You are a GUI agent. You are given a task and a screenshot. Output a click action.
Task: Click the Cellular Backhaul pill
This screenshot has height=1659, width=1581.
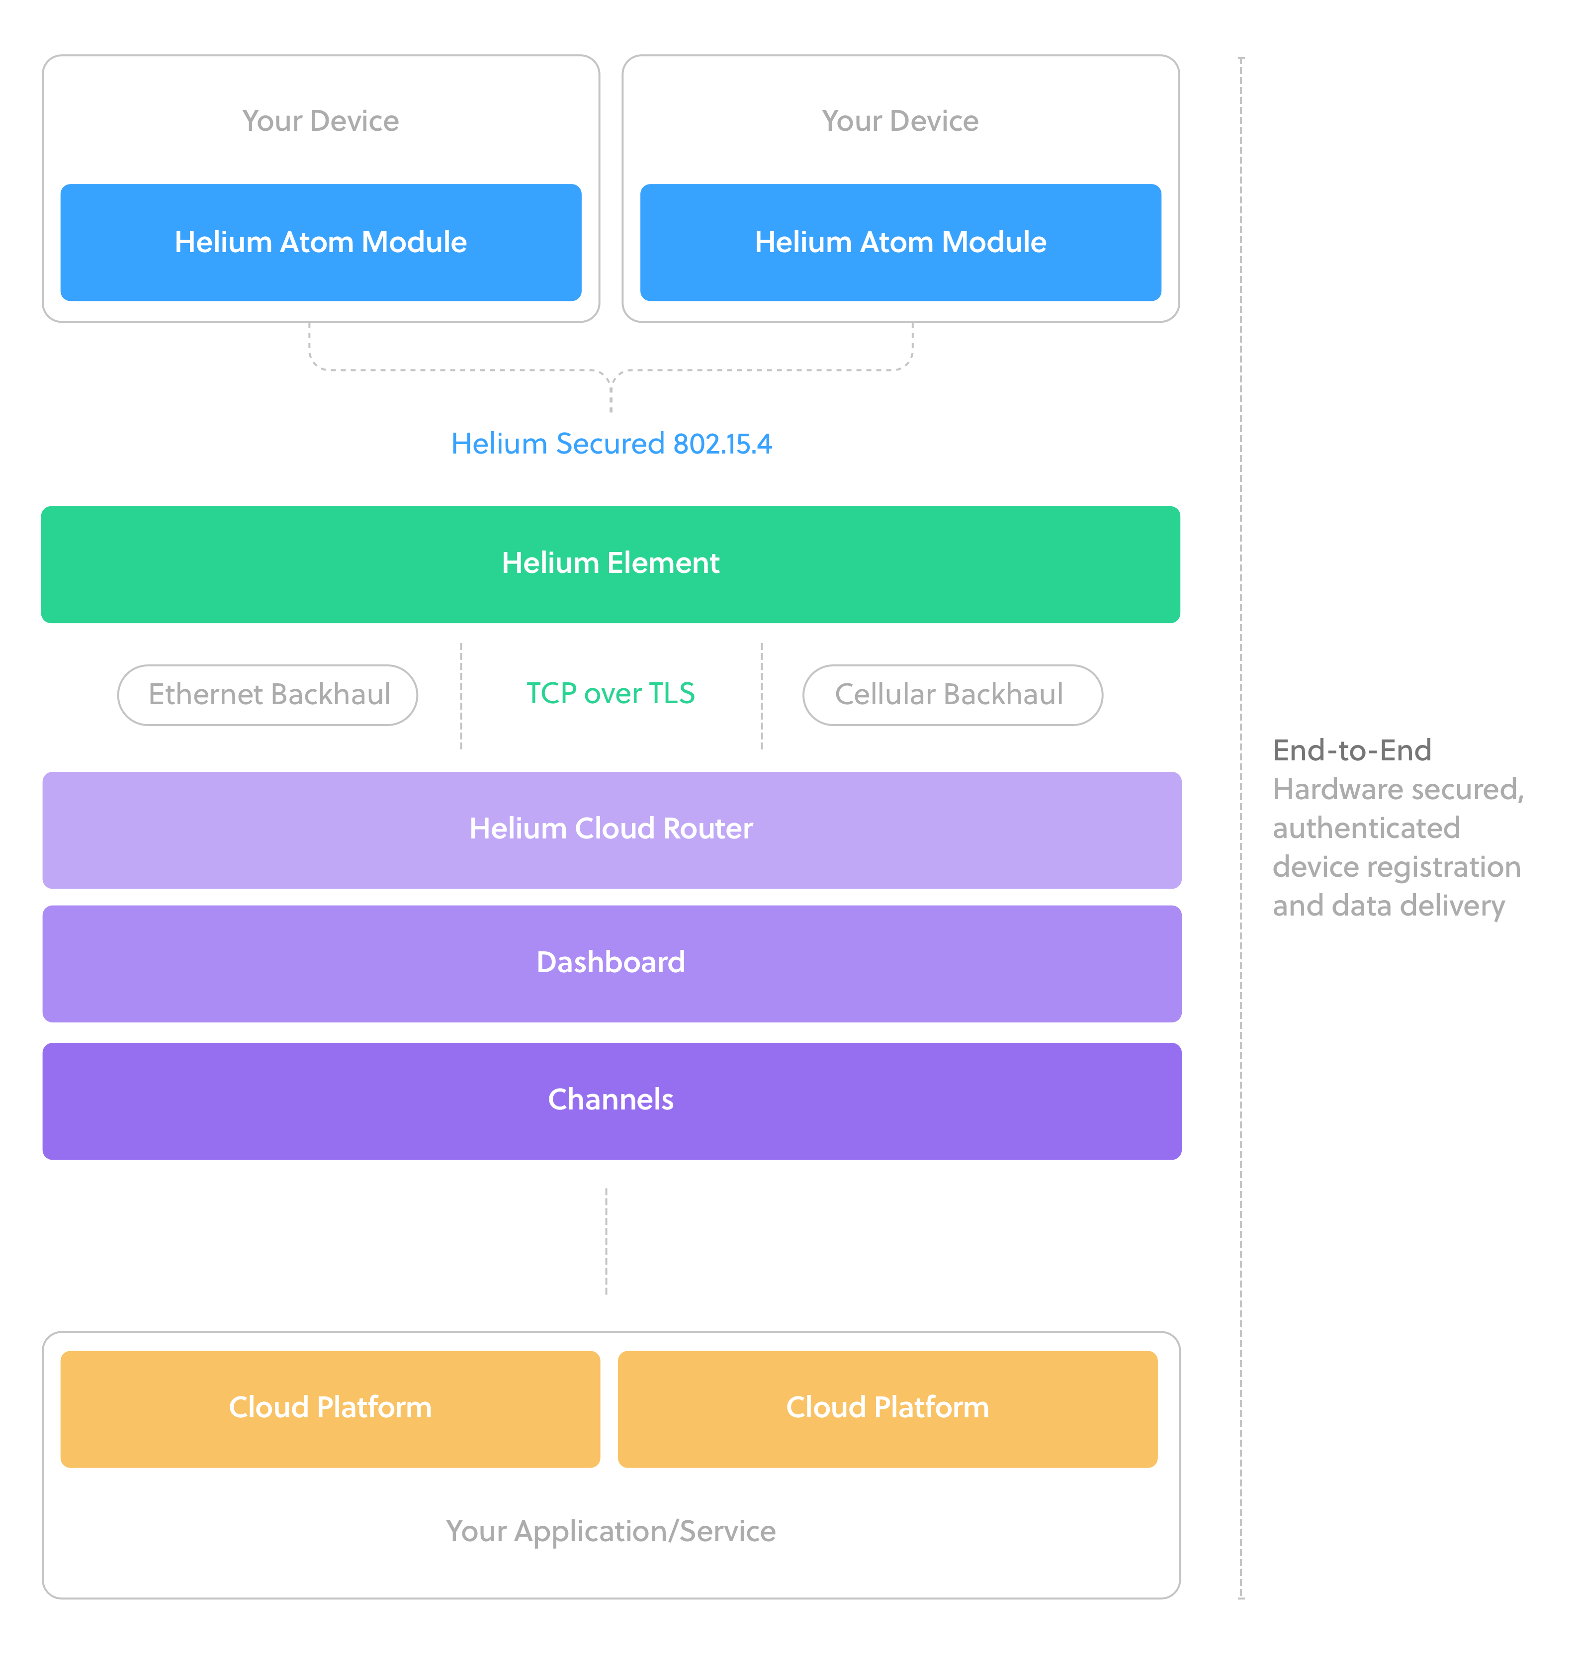pos(952,695)
